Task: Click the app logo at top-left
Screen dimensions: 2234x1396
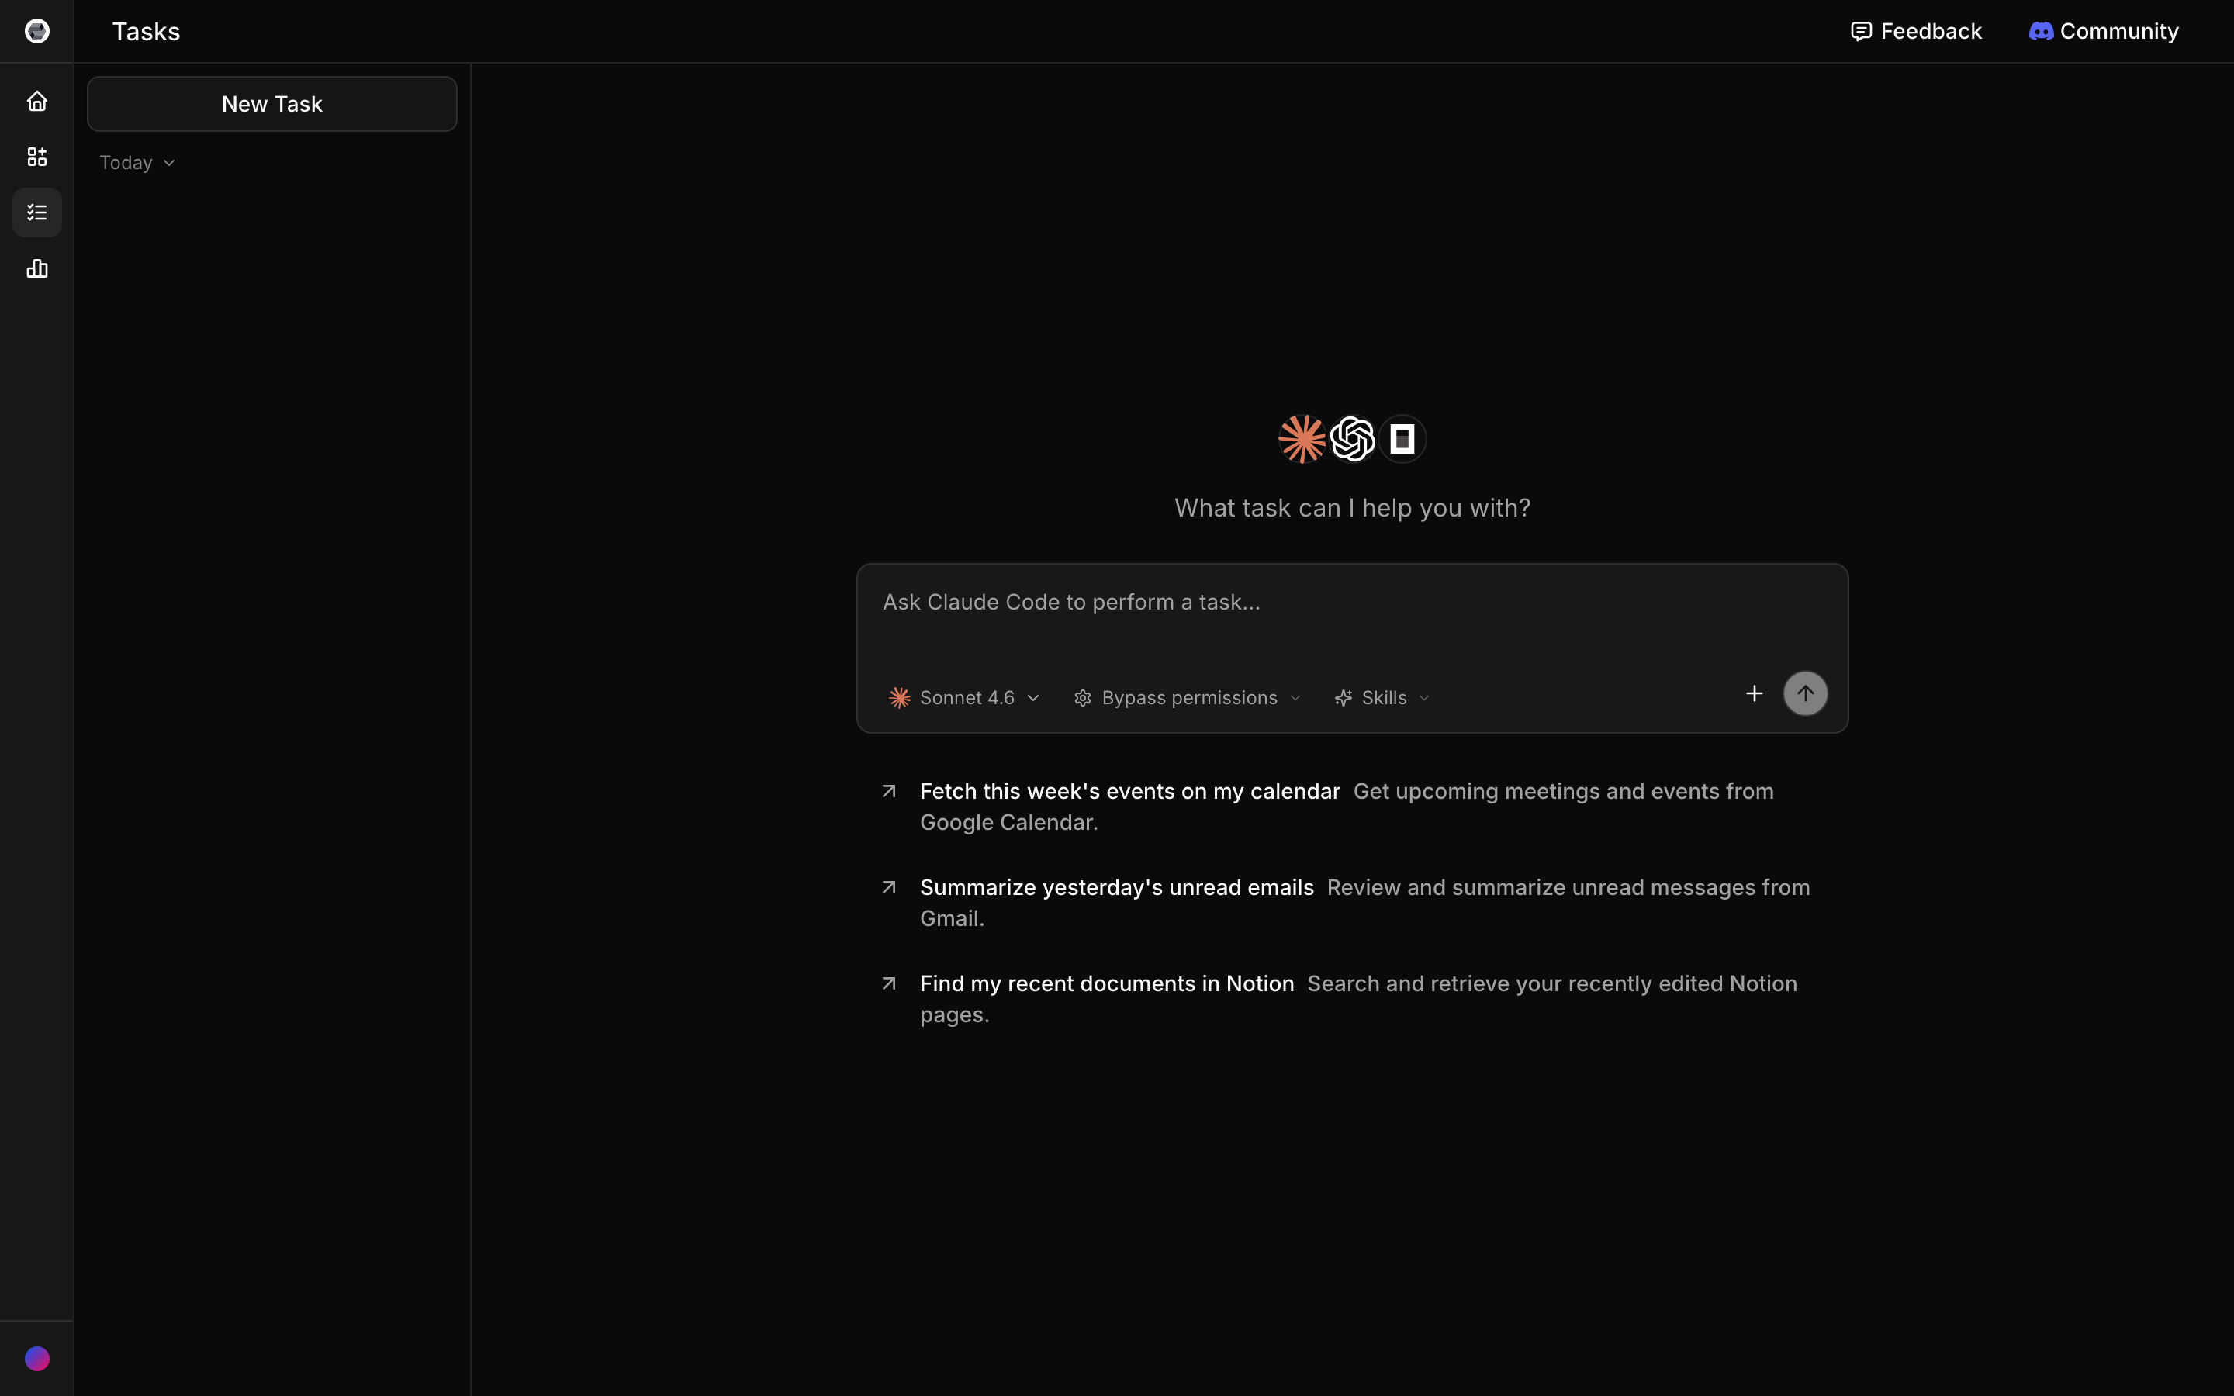Action: (x=37, y=31)
